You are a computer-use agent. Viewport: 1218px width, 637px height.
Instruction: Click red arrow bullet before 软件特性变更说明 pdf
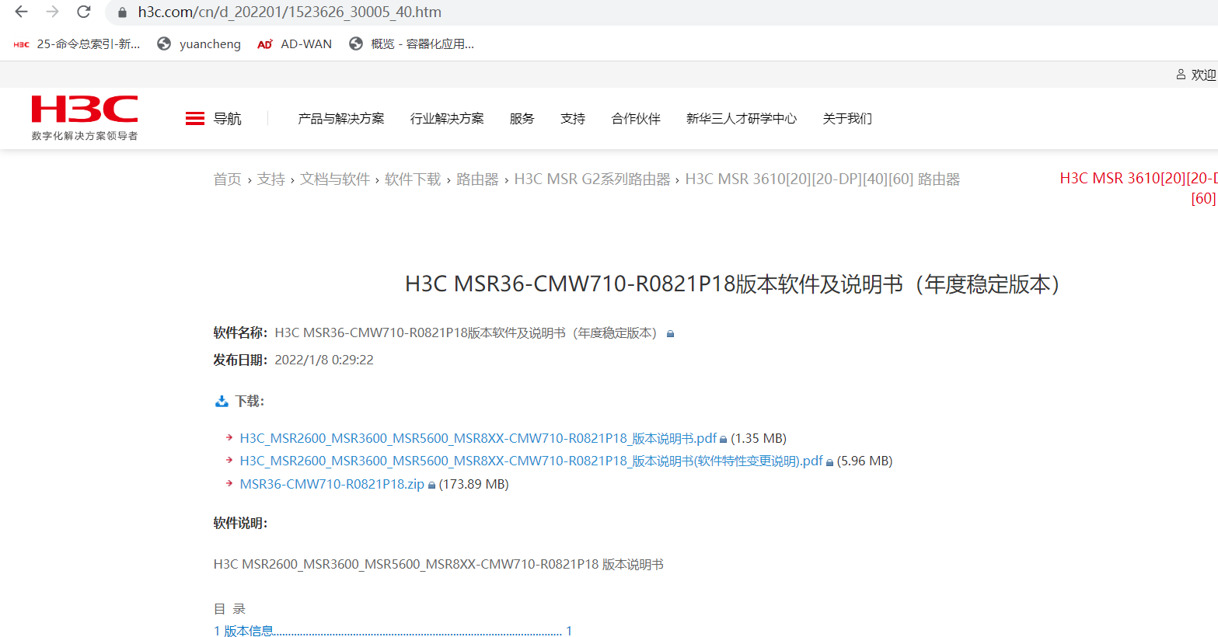229,460
